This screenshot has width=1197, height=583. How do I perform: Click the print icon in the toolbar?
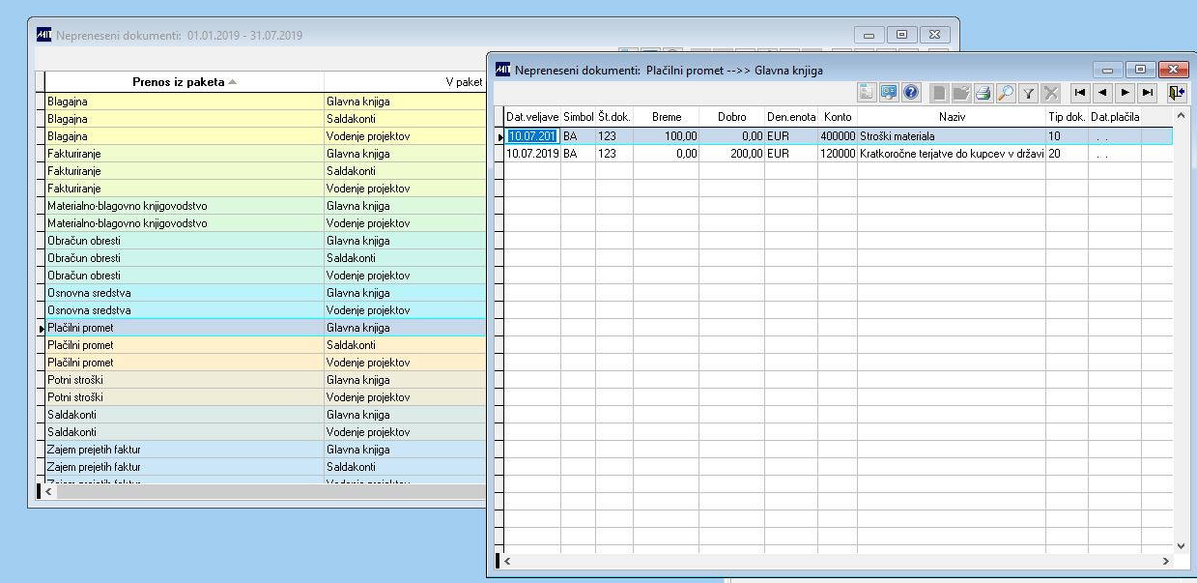(x=983, y=93)
